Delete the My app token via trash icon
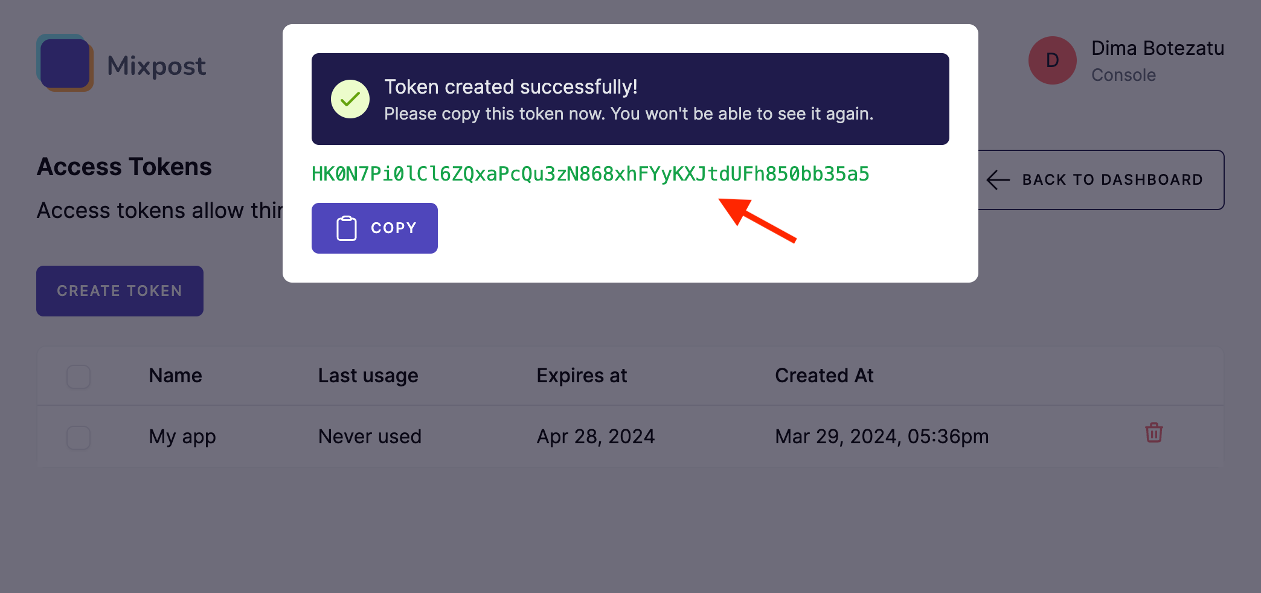 point(1154,433)
